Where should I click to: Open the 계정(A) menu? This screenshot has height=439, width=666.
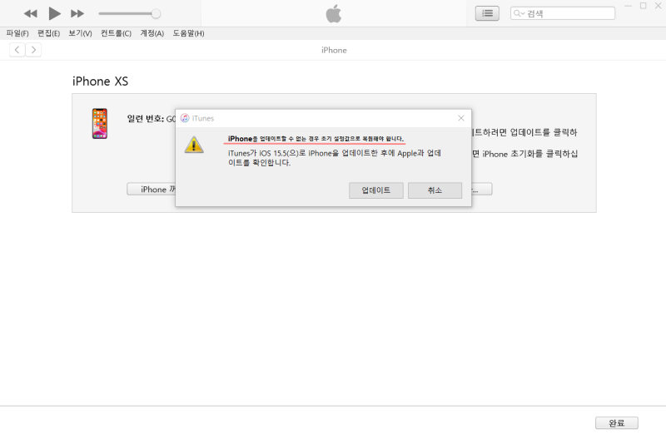(152, 33)
